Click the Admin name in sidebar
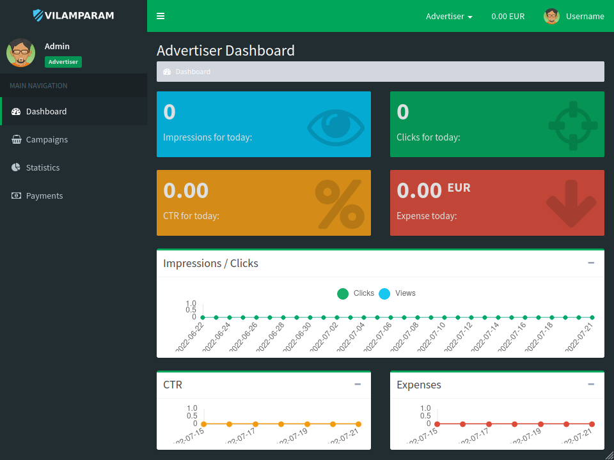614x460 pixels. coord(57,46)
